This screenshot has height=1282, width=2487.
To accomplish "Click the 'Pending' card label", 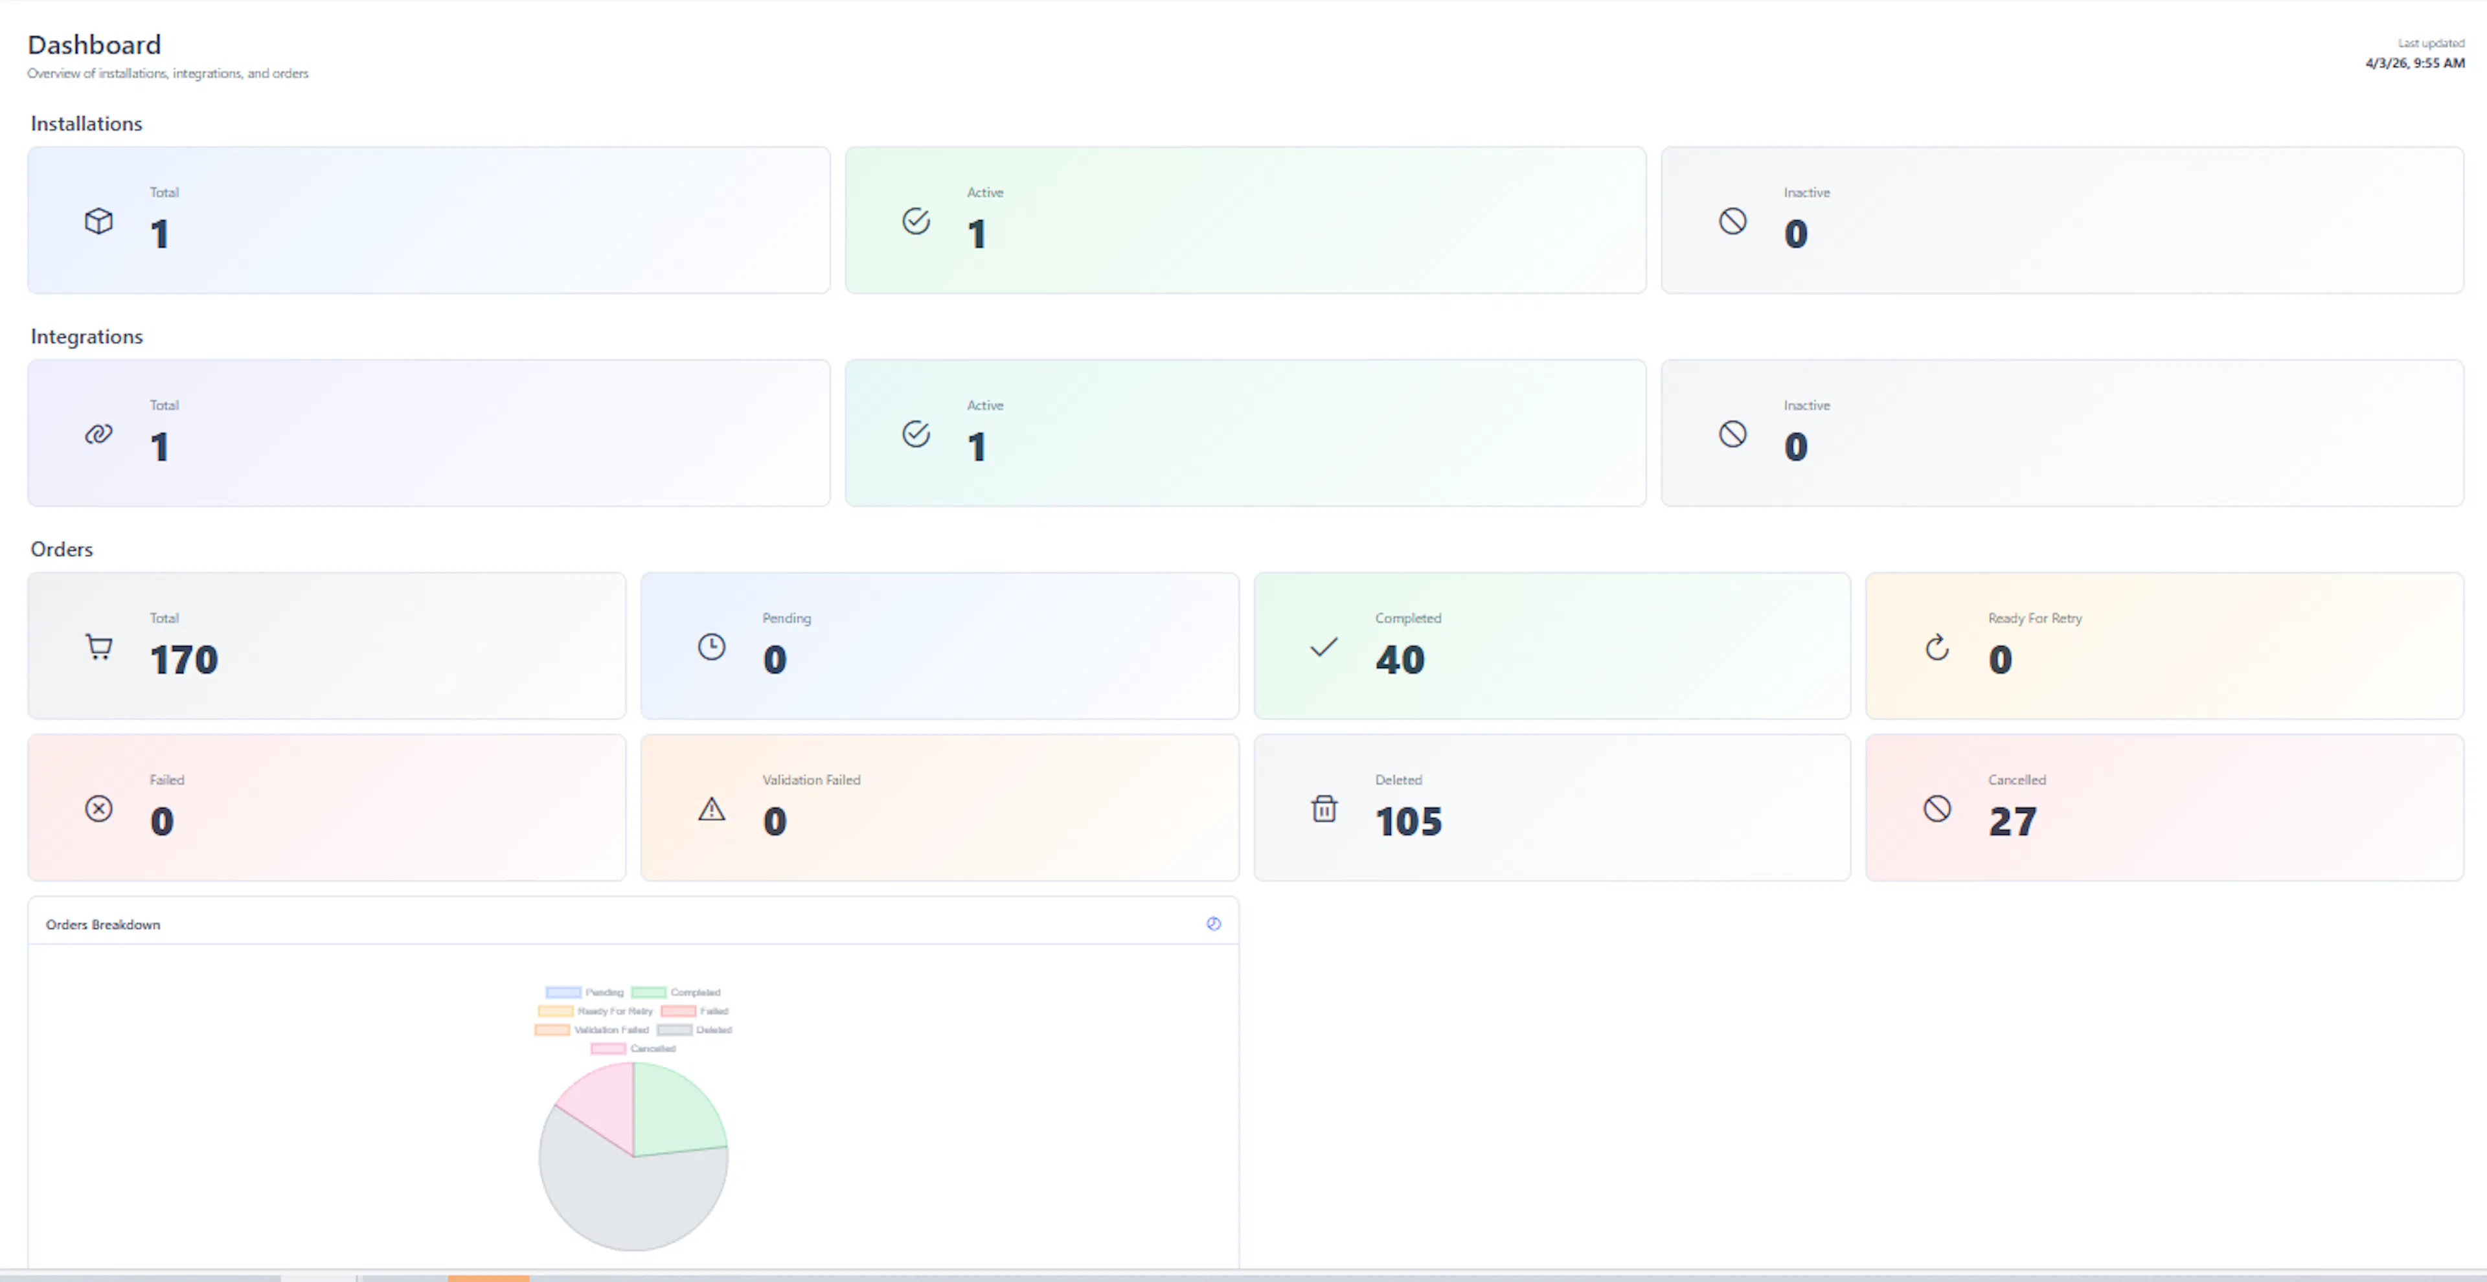I will [787, 619].
